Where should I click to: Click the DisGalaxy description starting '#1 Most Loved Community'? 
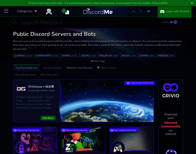(35, 102)
